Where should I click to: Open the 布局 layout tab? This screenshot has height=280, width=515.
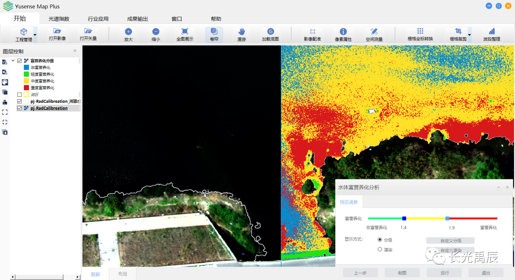coord(123,274)
